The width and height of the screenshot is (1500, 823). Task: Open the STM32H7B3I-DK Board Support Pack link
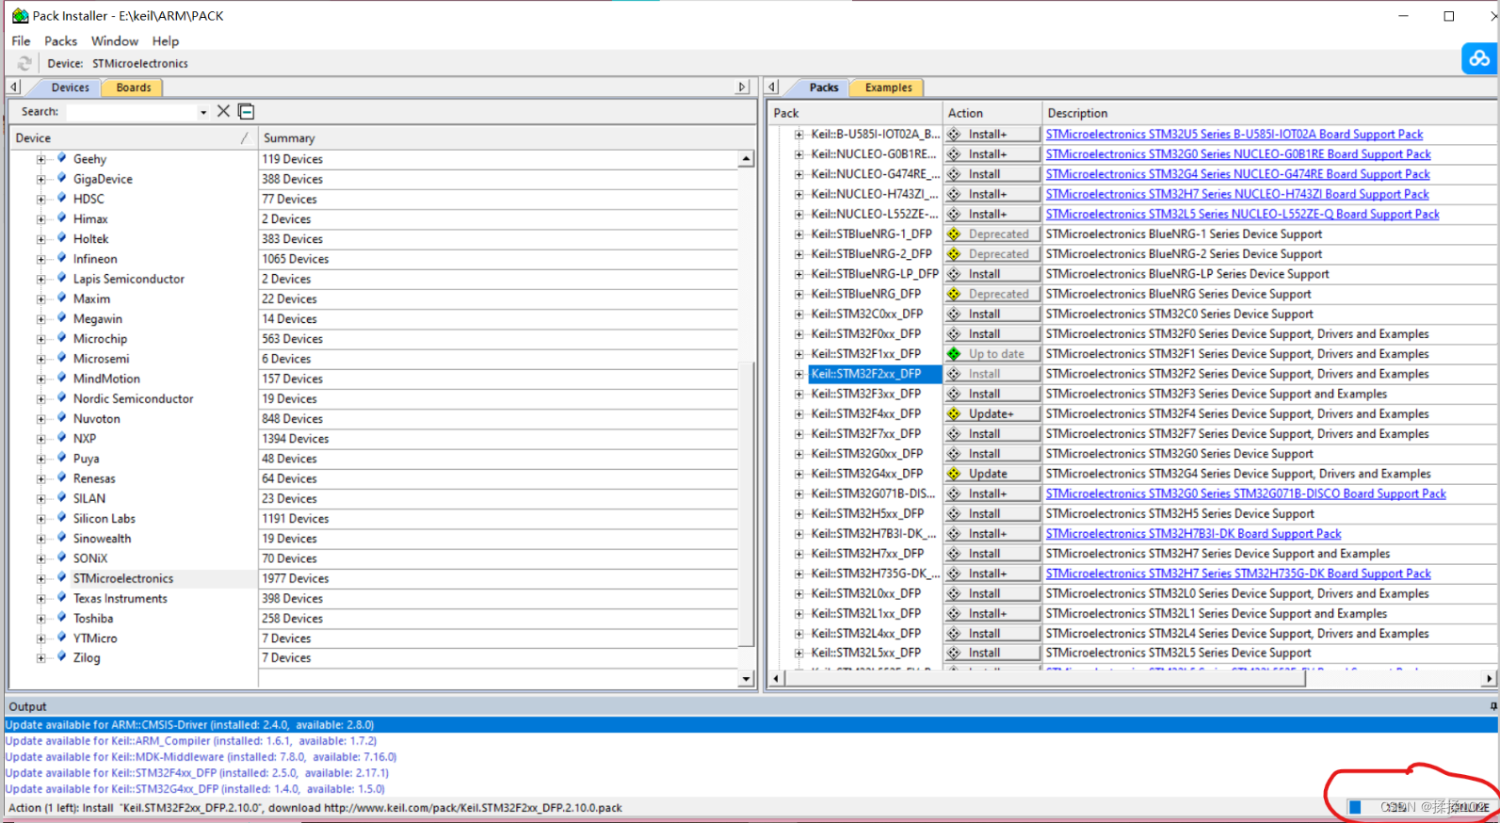[1194, 534]
